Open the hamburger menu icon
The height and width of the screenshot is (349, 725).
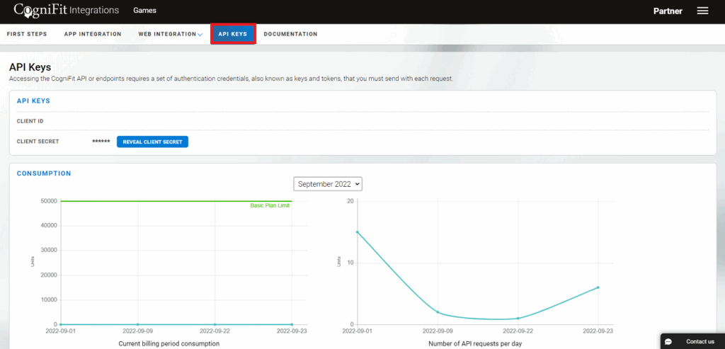[702, 11]
